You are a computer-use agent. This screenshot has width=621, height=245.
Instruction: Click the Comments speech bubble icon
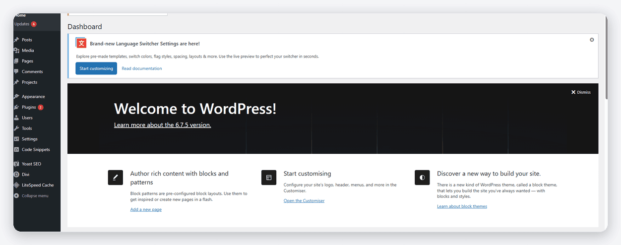pos(17,71)
